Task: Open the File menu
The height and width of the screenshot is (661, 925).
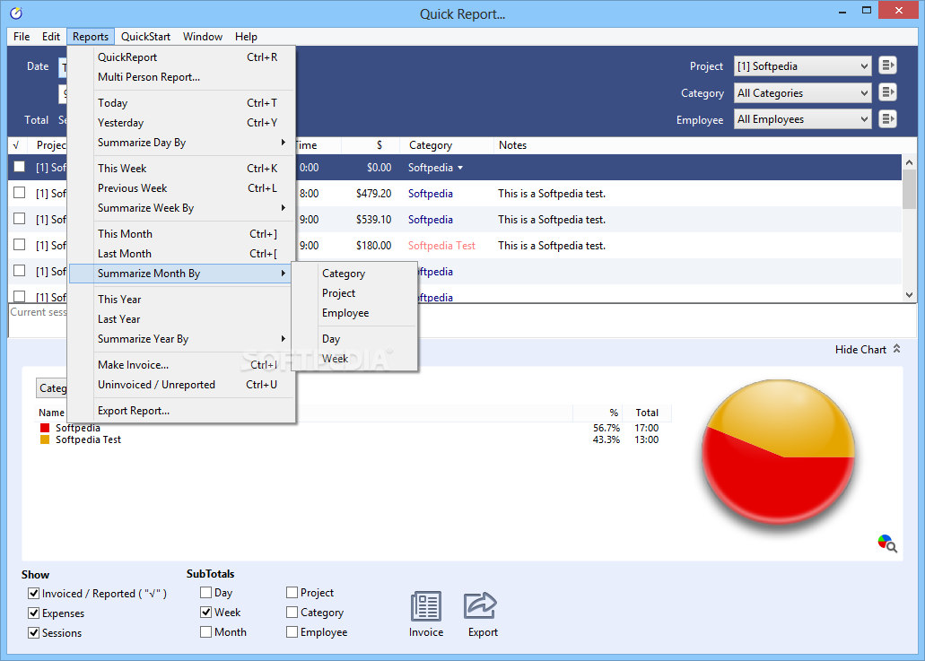Action: pos(22,37)
